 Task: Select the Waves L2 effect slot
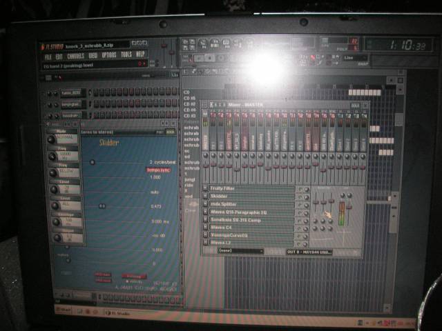tap(251, 242)
